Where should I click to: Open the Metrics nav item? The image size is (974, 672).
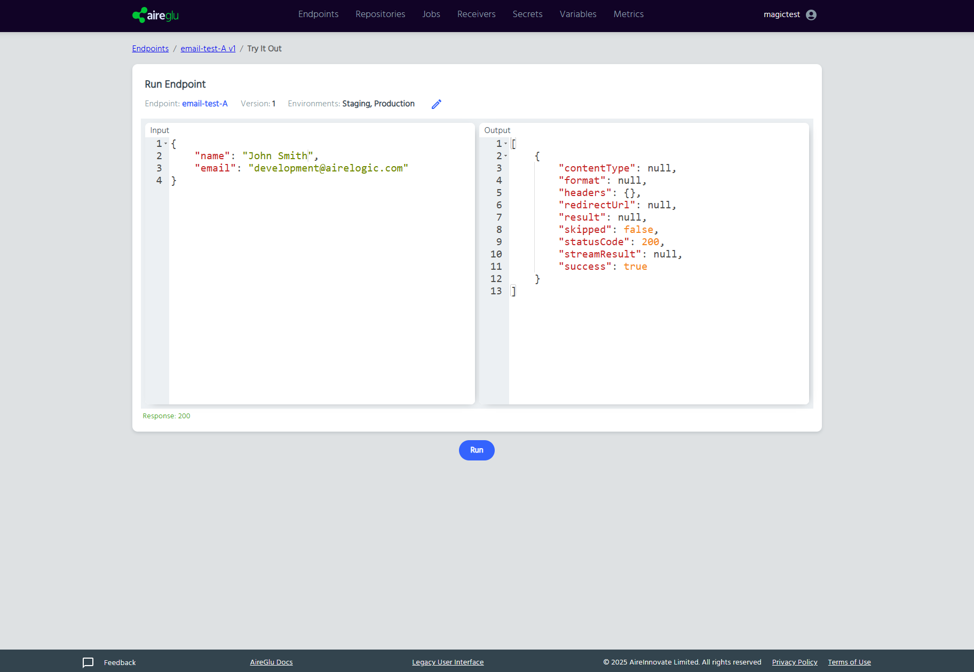pos(629,14)
